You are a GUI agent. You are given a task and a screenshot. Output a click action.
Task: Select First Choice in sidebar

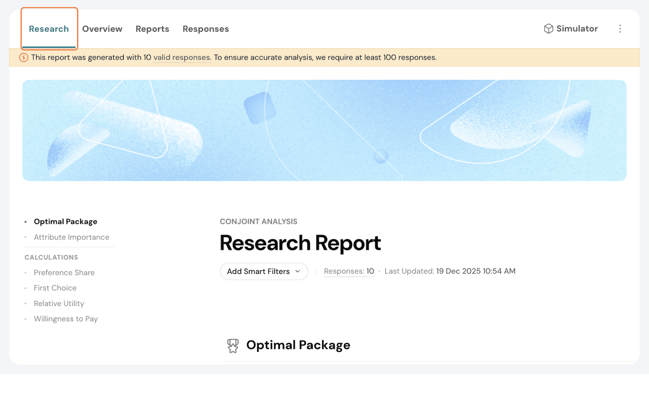55,288
